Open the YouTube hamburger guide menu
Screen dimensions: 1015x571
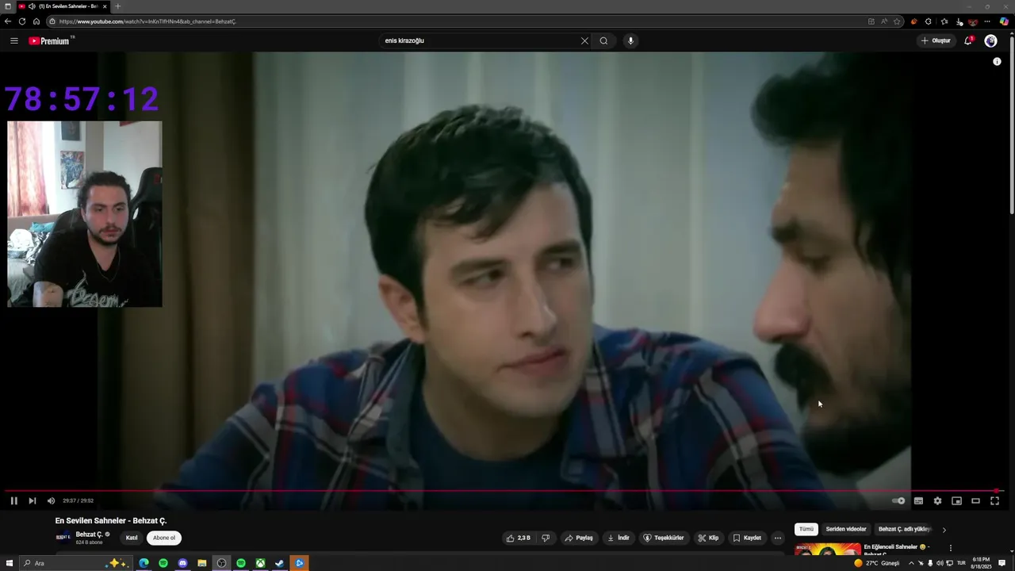13,40
